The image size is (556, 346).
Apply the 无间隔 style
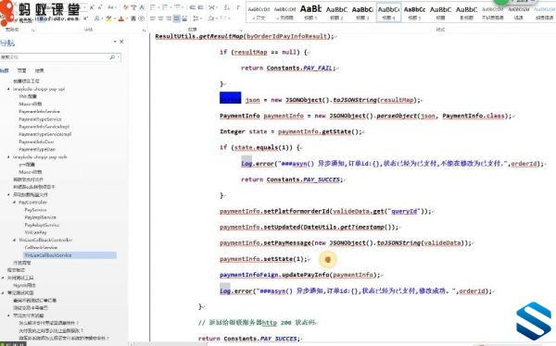coord(284,12)
